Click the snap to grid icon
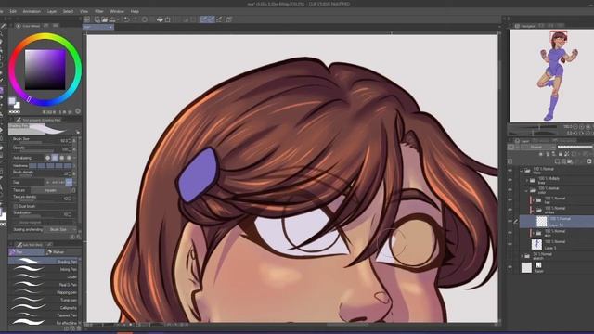The width and height of the screenshot is (594, 334). (x=219, y=19)
